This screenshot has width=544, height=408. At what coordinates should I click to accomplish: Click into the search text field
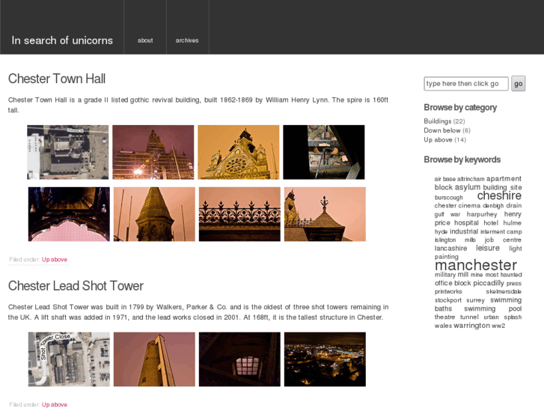(x=465, y=84)
